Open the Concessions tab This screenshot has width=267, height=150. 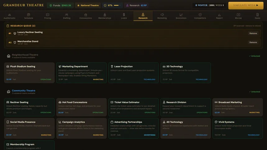point(86,16)
